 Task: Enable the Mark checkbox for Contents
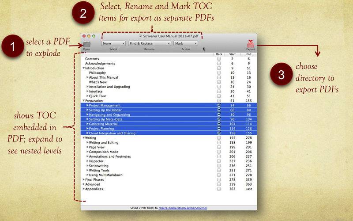click(x=219, y=59)
